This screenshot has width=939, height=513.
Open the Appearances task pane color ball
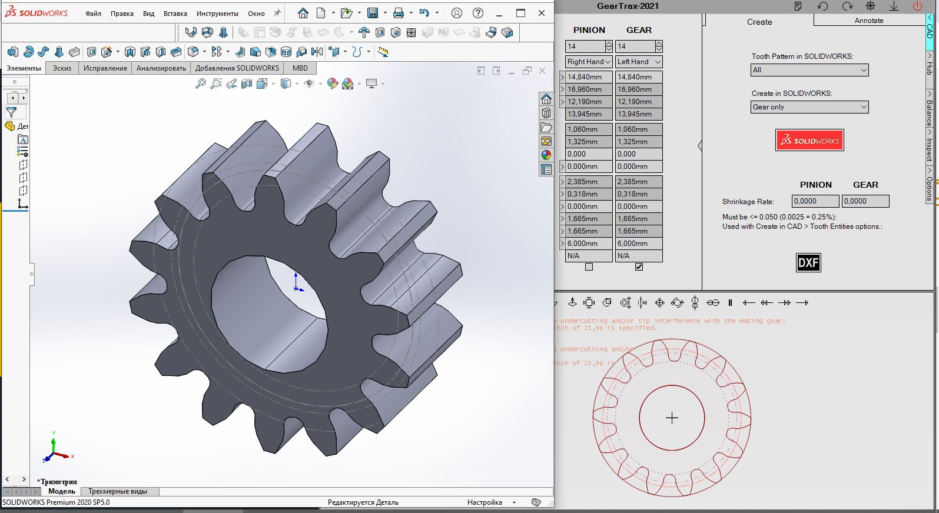546,155
